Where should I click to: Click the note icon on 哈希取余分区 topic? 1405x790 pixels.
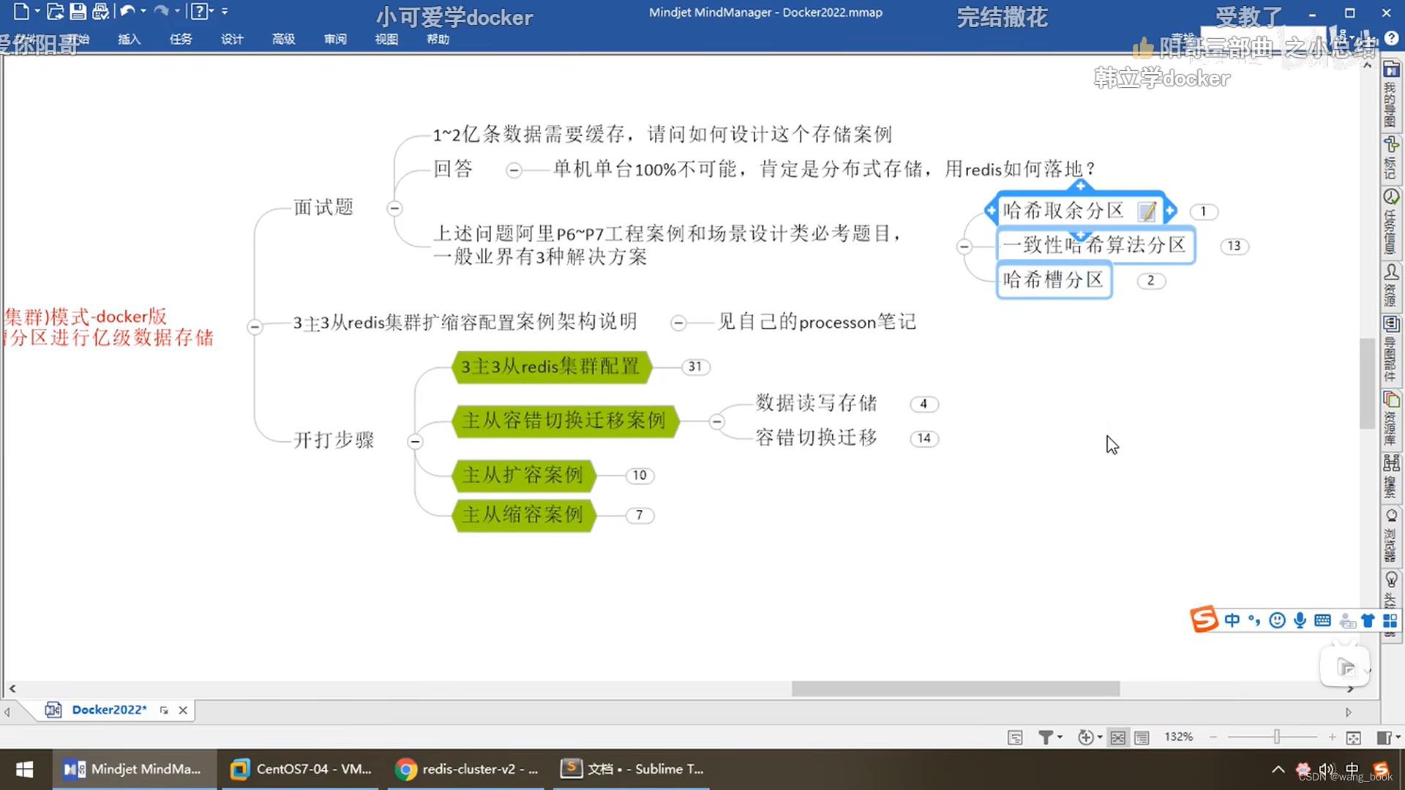coord(1147,211)
